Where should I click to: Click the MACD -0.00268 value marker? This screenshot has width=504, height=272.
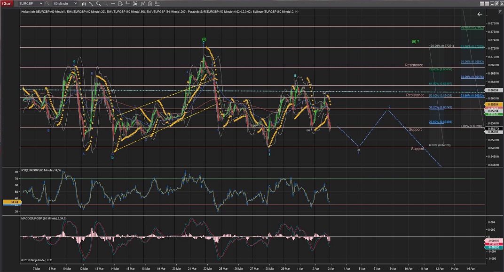point(493,247)
